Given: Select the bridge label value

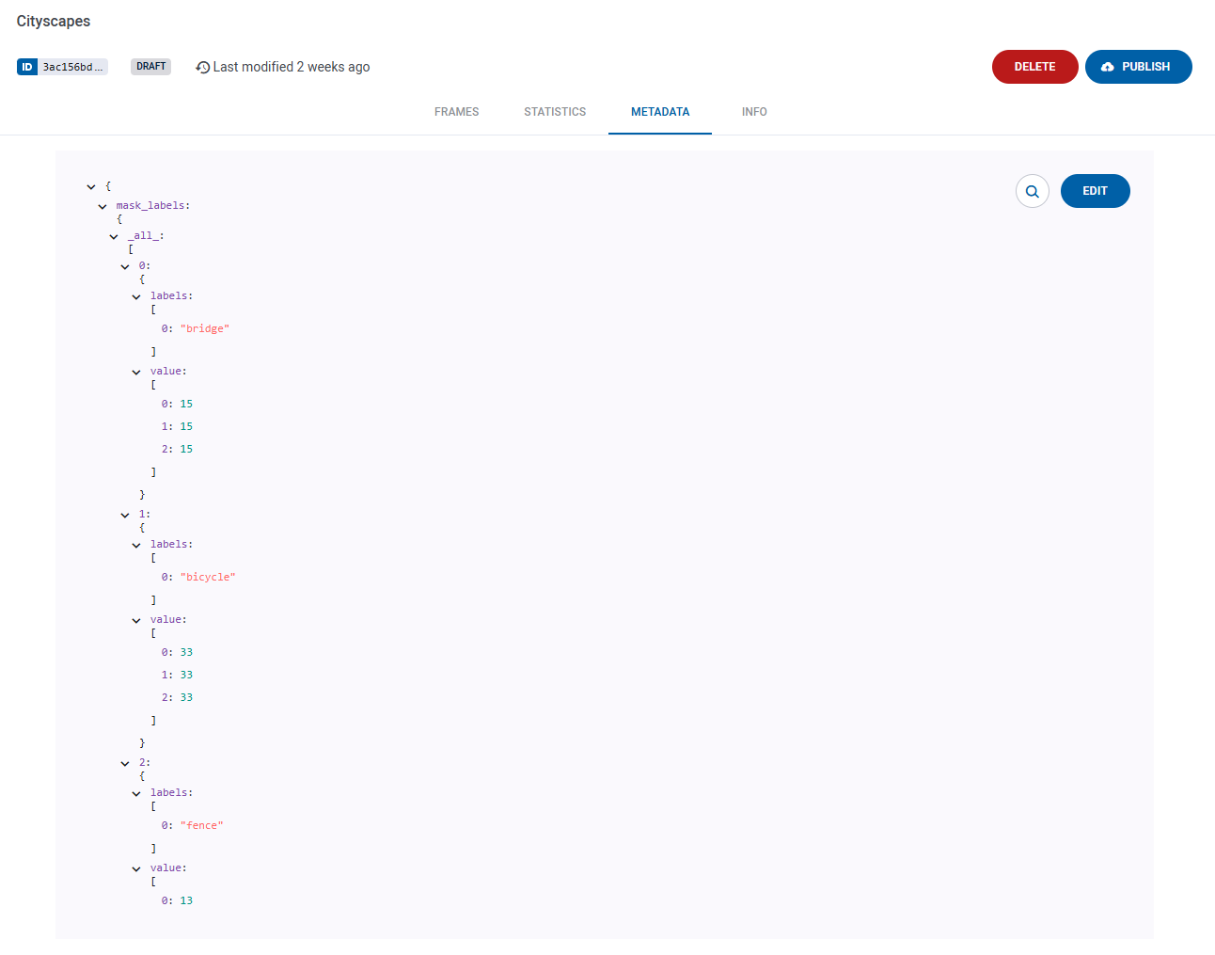Looking at the screenshot, I should [205, 328].
